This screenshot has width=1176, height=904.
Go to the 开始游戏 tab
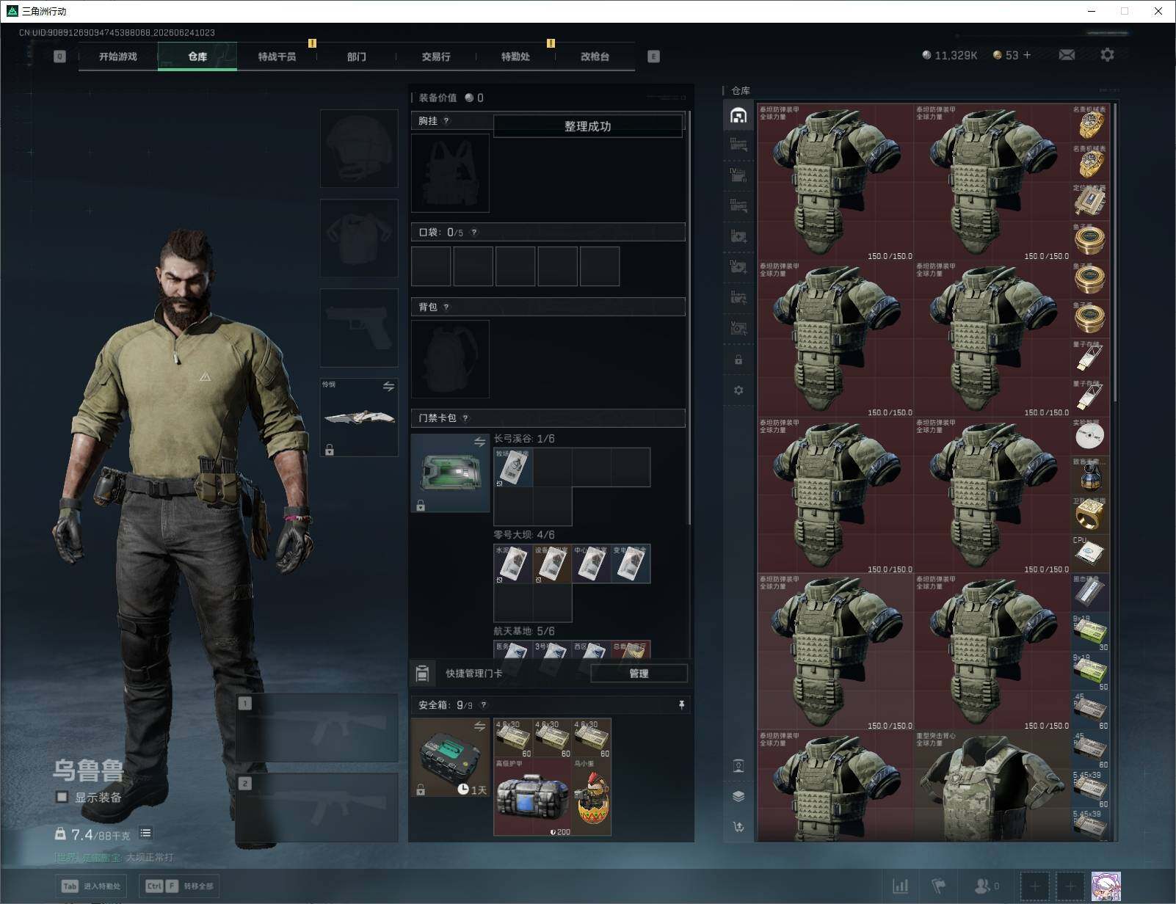click(x=118, y=56)
